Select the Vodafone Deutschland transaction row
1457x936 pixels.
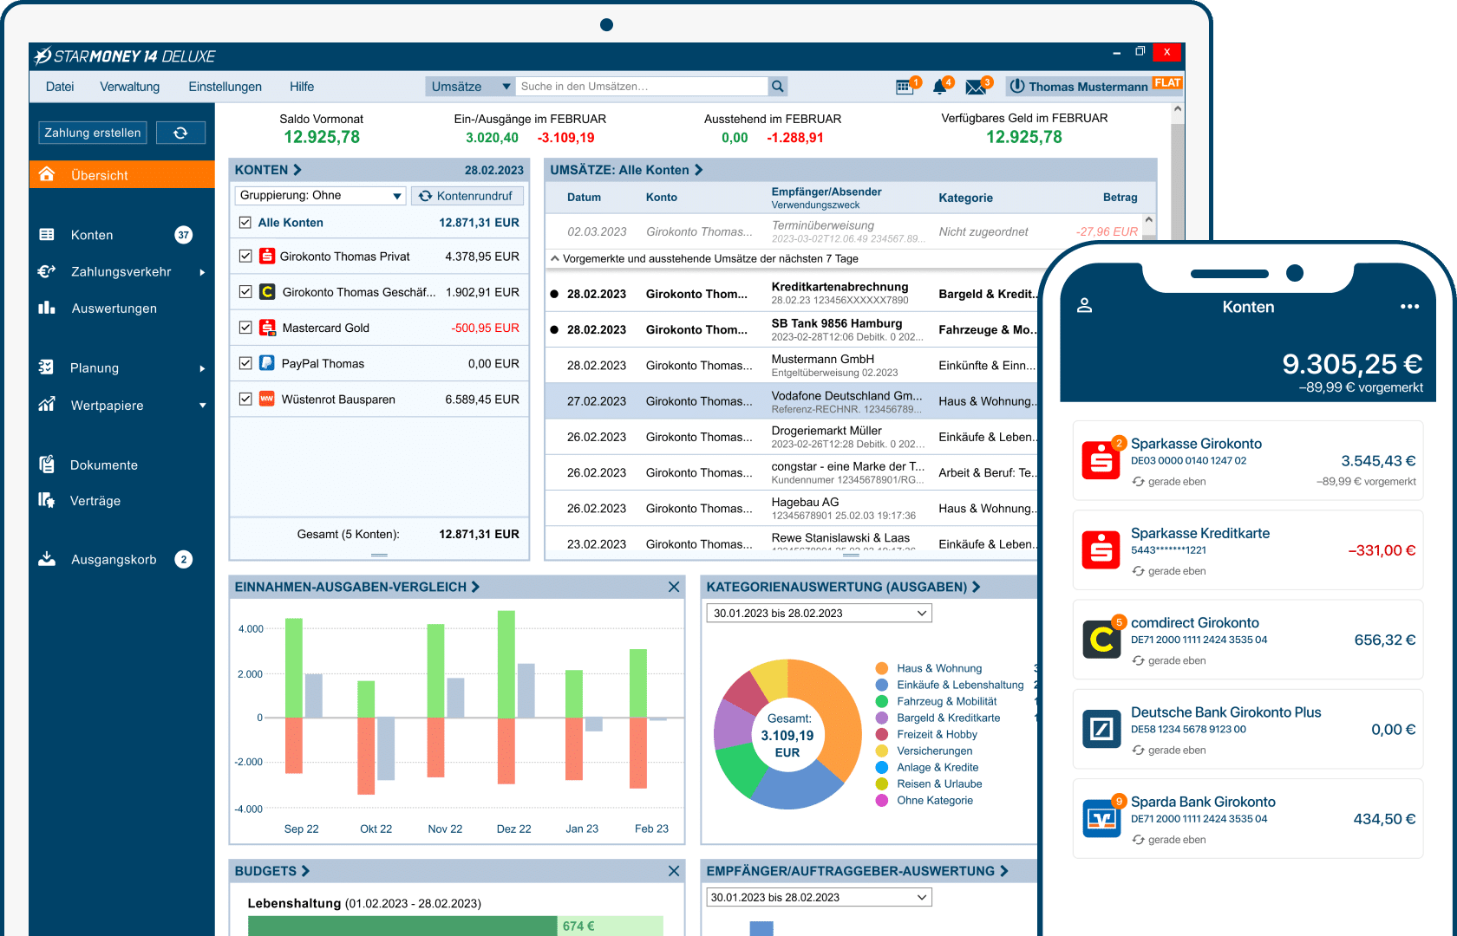tap(791, 401)
